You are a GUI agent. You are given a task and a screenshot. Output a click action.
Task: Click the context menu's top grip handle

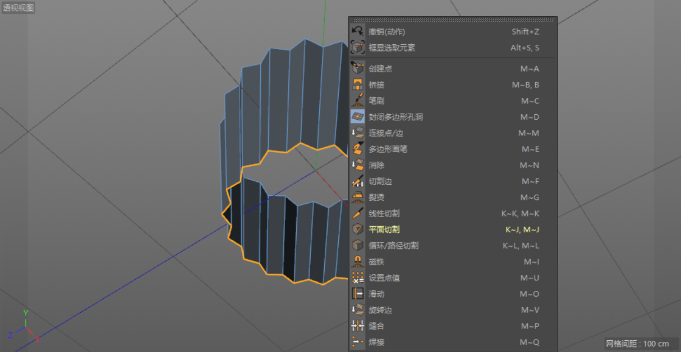pos(453,20)
